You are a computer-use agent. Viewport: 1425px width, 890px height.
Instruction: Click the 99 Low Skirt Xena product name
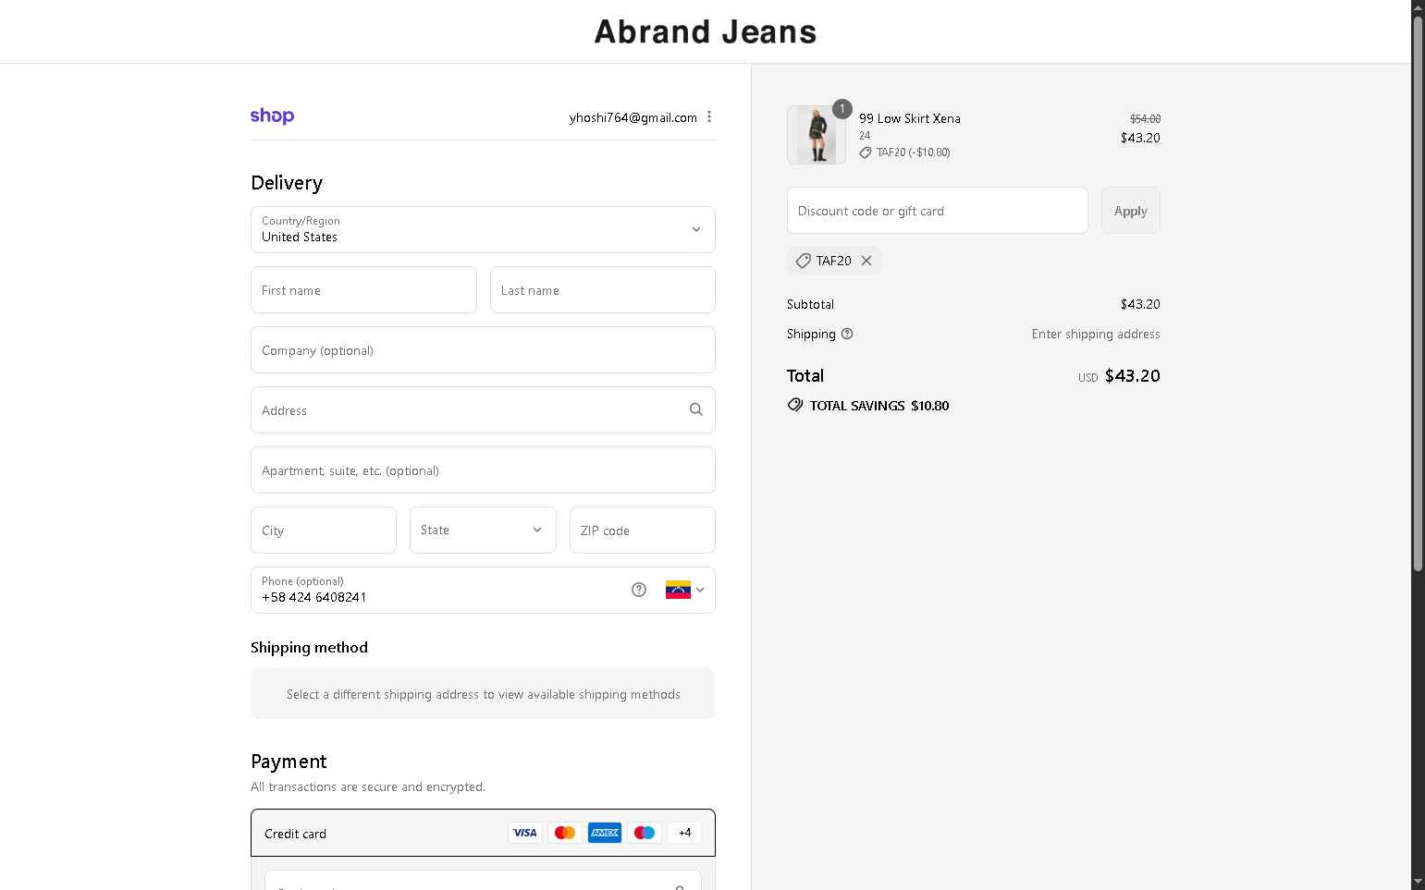pos(910,118)
